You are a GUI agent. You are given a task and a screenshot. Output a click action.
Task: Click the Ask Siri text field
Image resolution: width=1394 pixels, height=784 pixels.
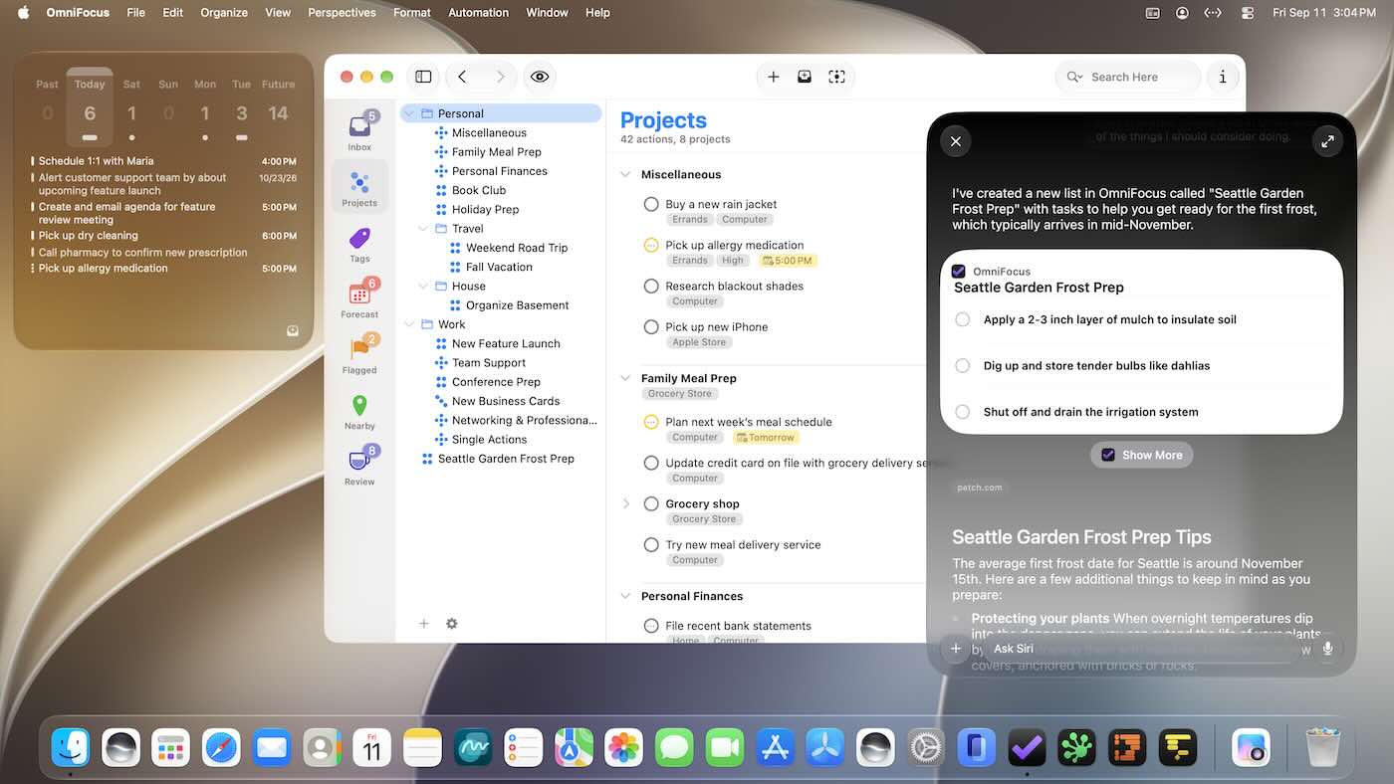click(1140, 649)
